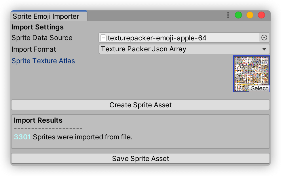Screen dimensions: 281x176
Task: Click the green maximize window button
Action: click(x=238, y=15)
